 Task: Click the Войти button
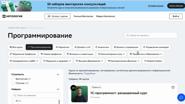[176, 16]
